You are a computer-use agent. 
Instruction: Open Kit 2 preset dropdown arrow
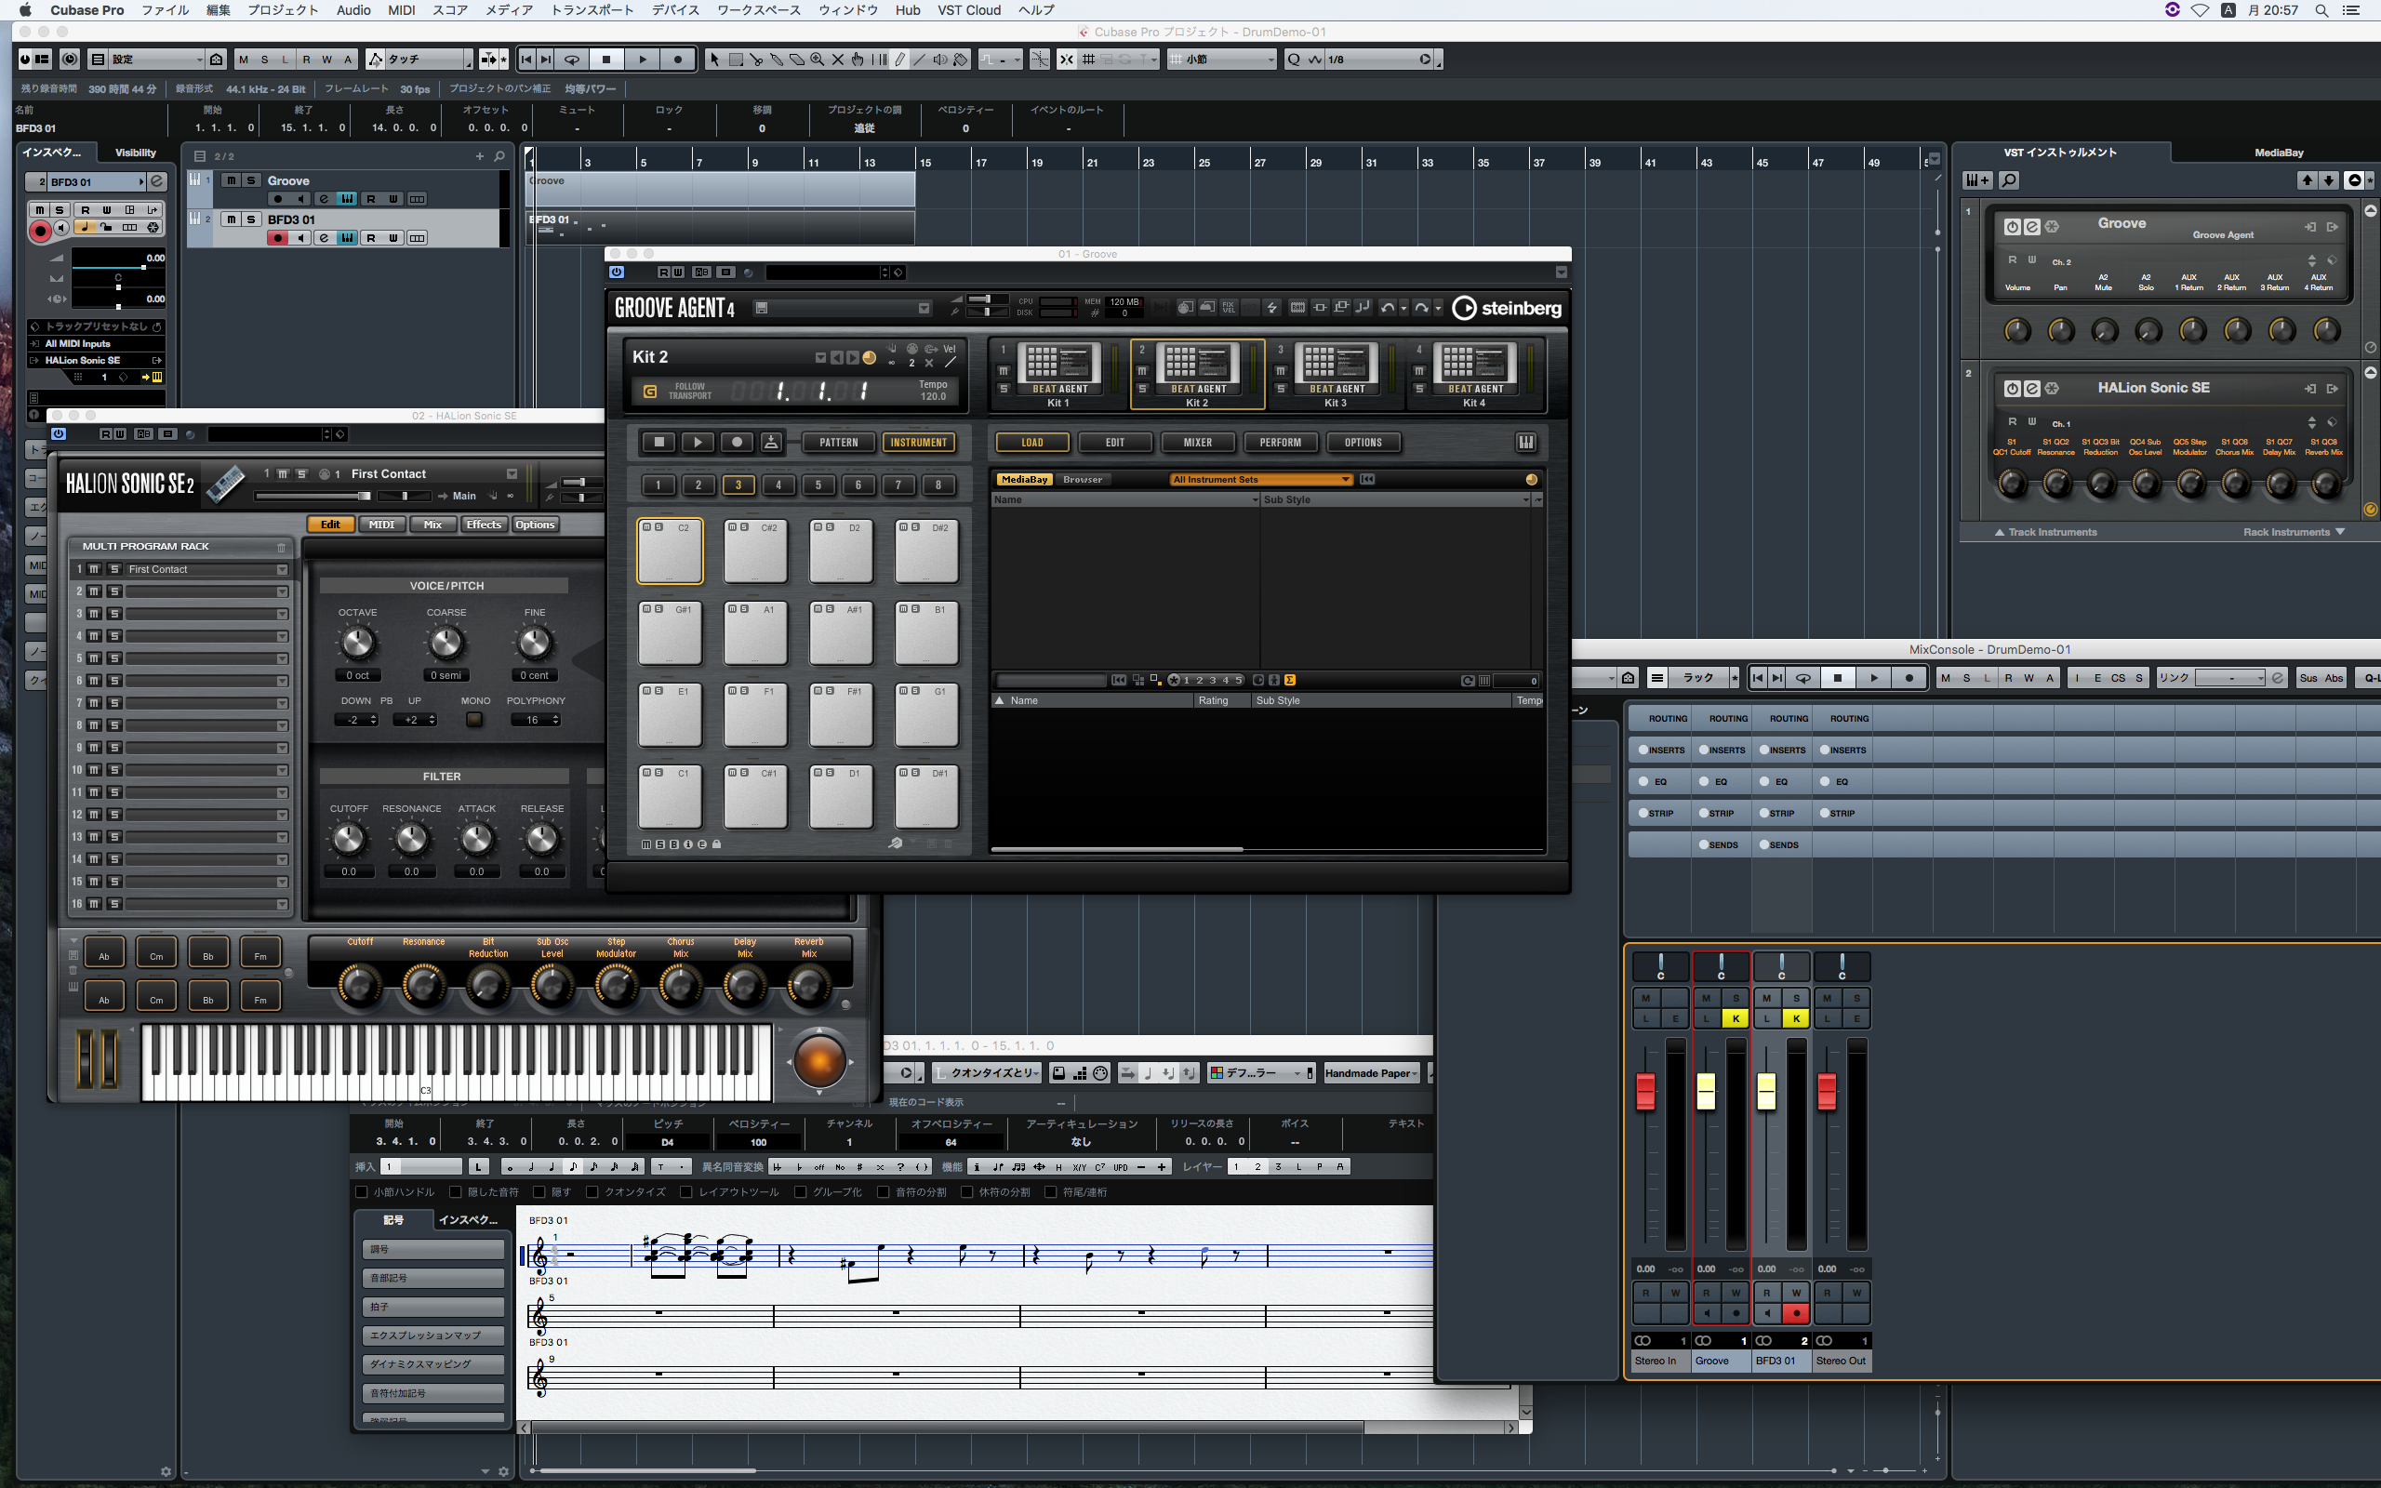click(819, 357)
